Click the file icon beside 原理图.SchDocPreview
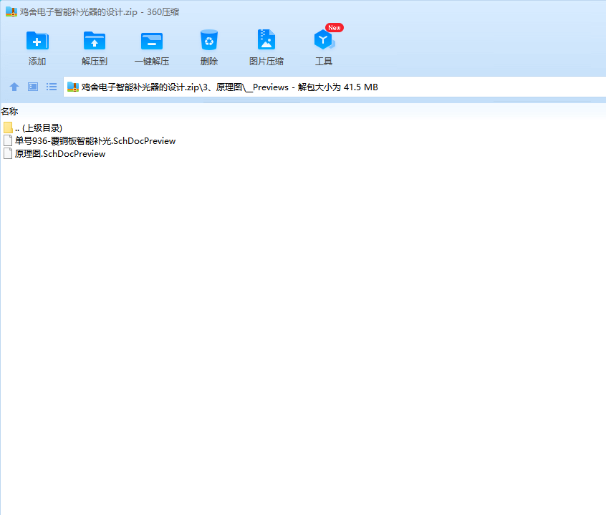Screen dimensions: 606x515 8,154
